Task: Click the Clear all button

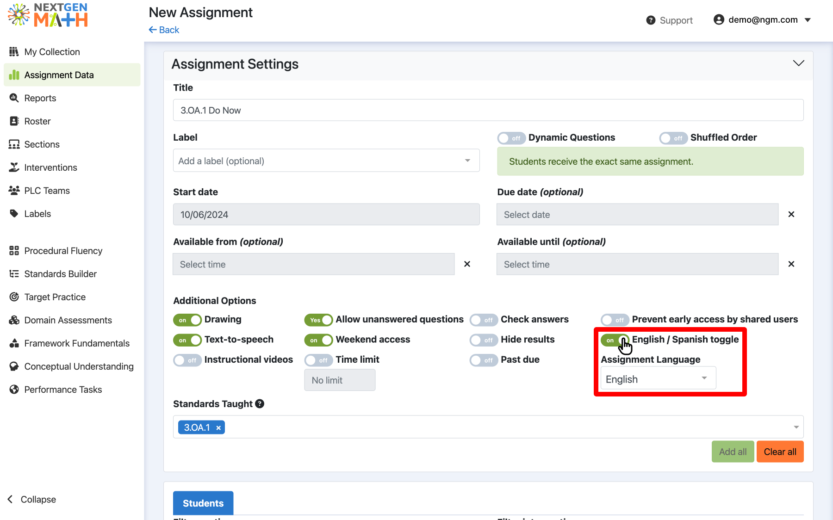Action: click(x=780, y=452)
